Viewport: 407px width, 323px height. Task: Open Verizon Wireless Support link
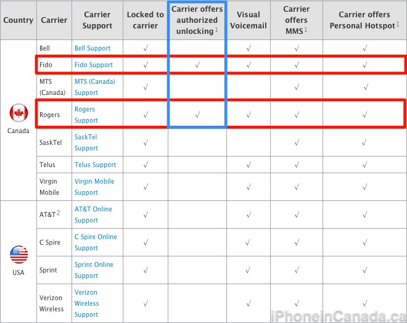(86, 303)
